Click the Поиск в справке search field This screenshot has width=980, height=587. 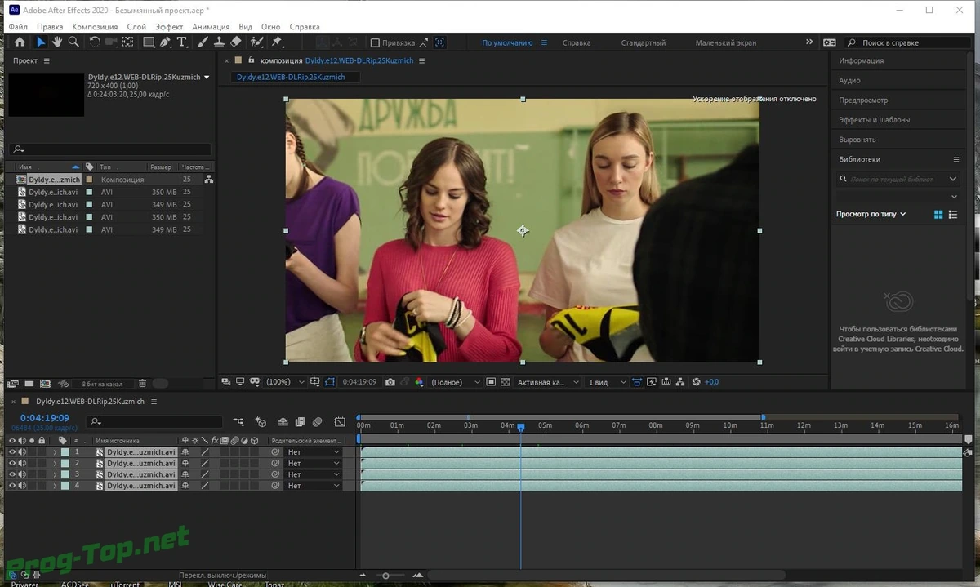click(x=907, y=42)
